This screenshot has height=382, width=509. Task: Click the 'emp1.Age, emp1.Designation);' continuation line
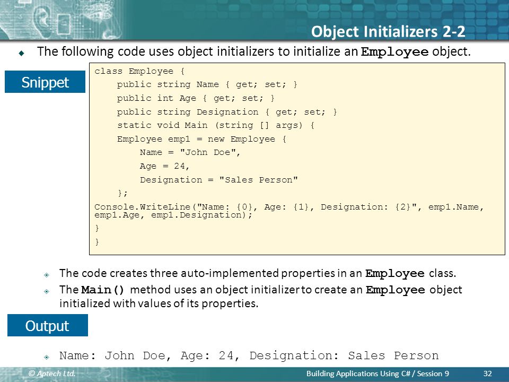click(173, 215)
